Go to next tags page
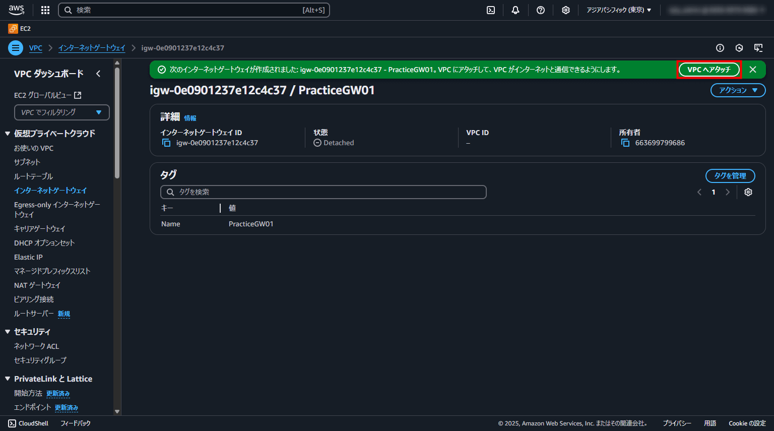 (728, 192)
